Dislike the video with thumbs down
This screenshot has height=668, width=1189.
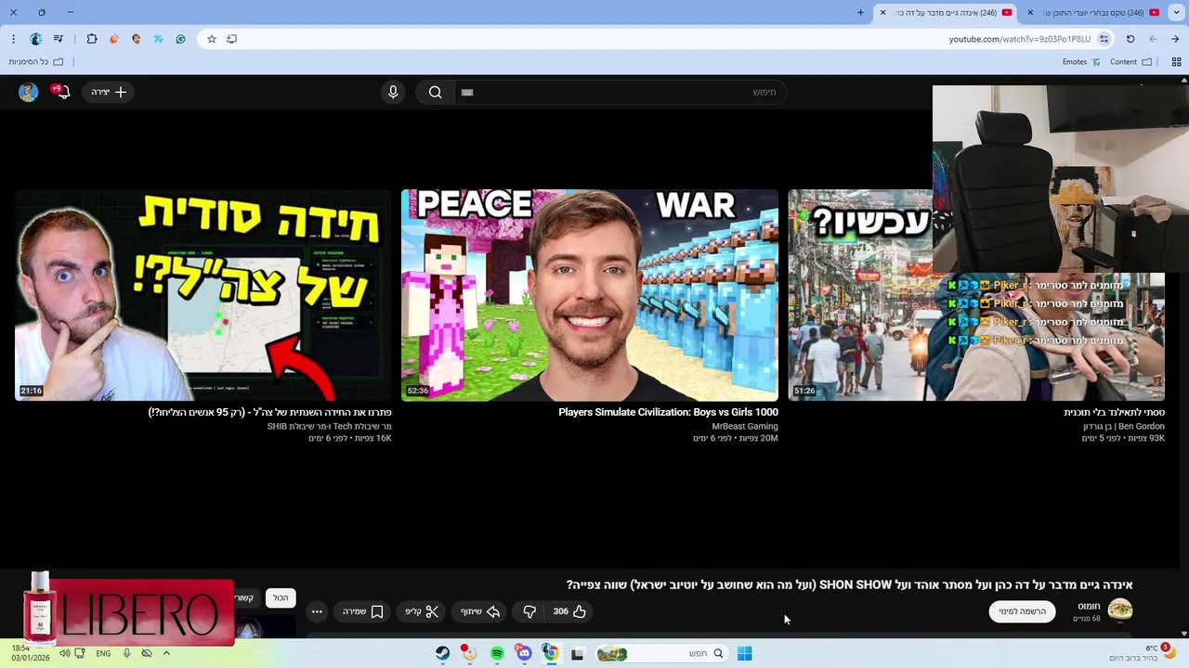(x=529, y=611)
